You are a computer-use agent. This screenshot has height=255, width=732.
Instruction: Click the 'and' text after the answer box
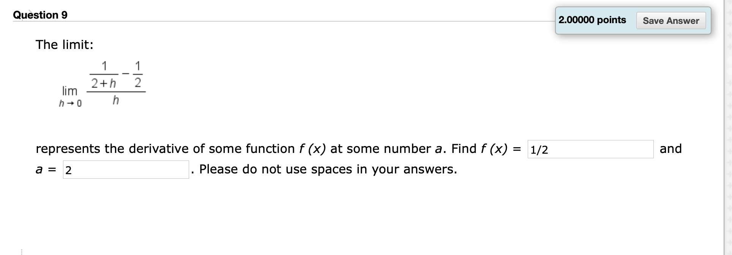coord(671,148)
